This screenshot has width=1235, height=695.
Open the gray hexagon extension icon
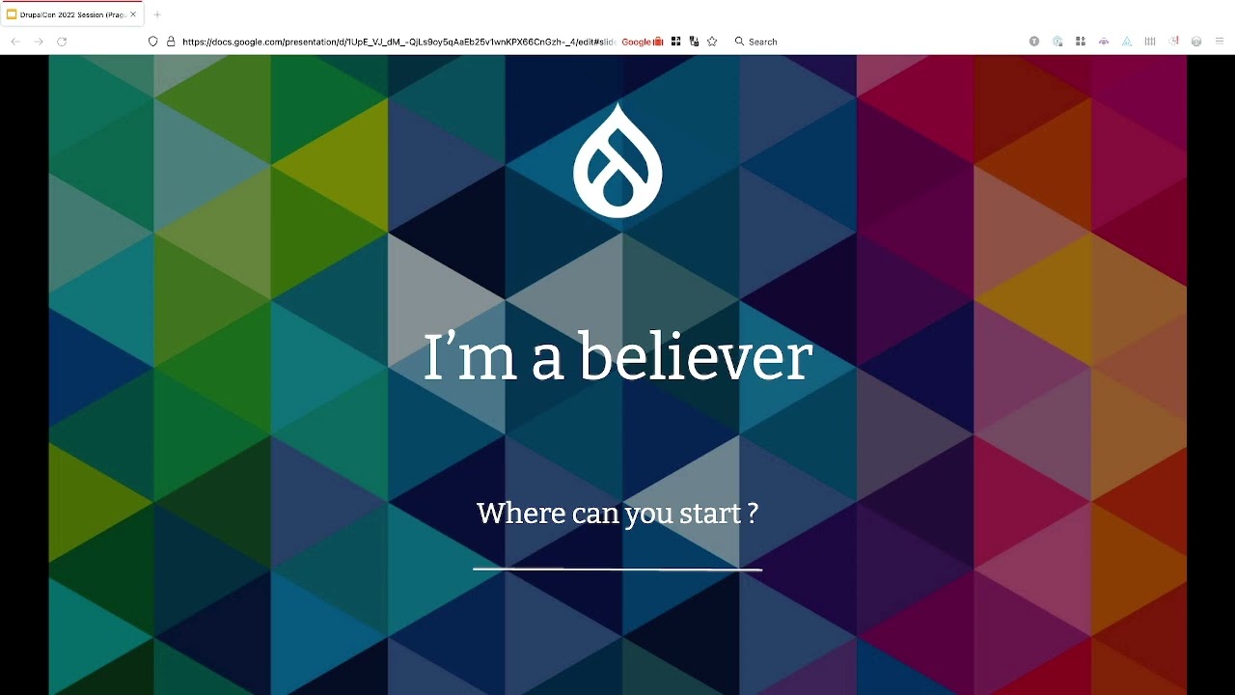tap(1196, 42)
